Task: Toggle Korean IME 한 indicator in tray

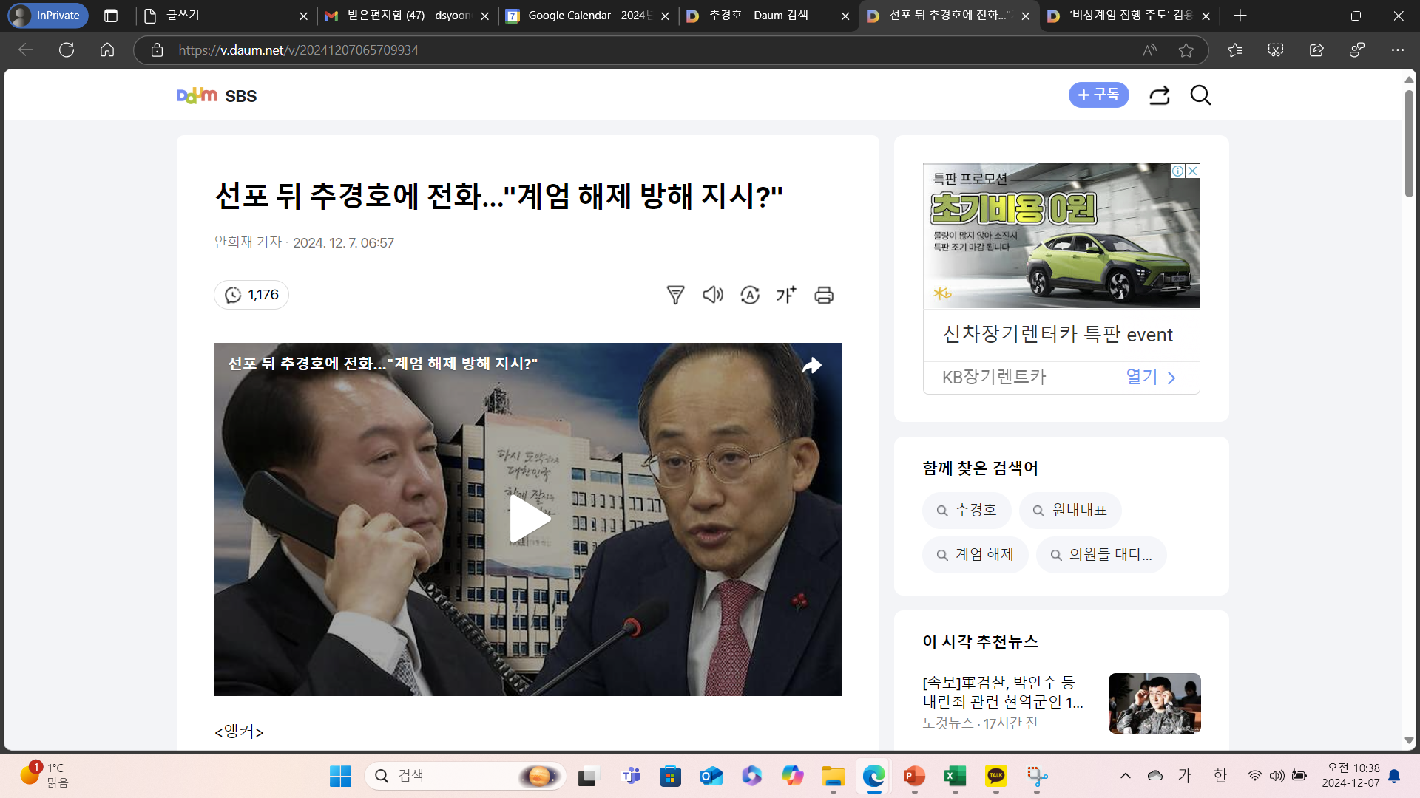Action: click(x=1220, y=775)
